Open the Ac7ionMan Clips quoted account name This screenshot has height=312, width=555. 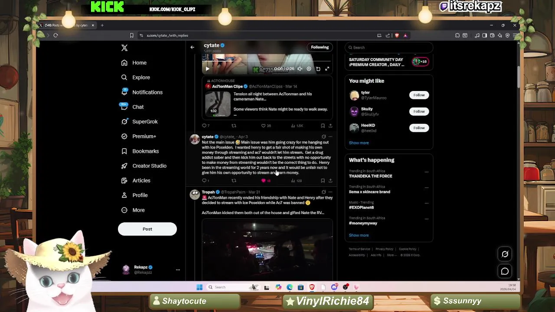(227, 86)
